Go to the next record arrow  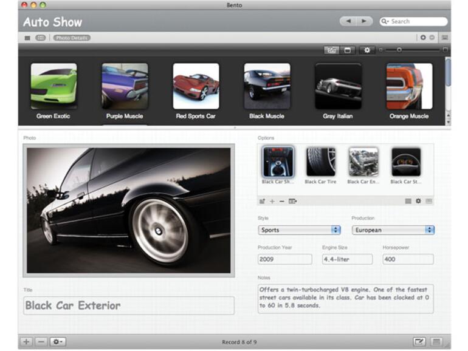[x=364, y=21]
